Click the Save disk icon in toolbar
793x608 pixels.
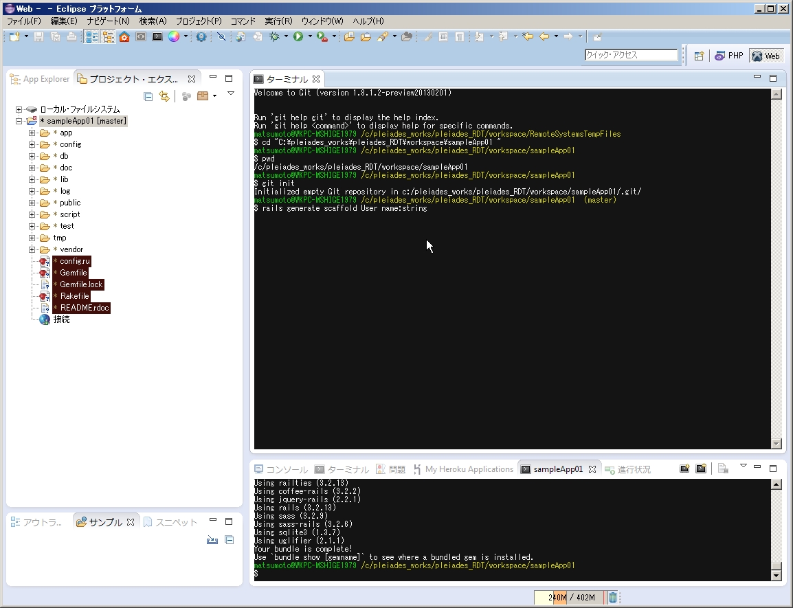coord(38,36)
